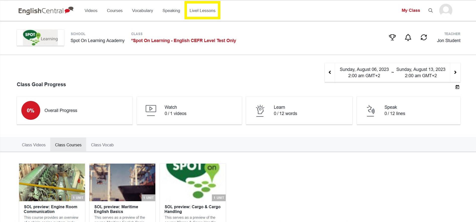Viewport: 476px width, 222px height.
Task: Click the SOL preview: Engine Room Communication title
Action: pyautogui.click(x=51, y=209)
